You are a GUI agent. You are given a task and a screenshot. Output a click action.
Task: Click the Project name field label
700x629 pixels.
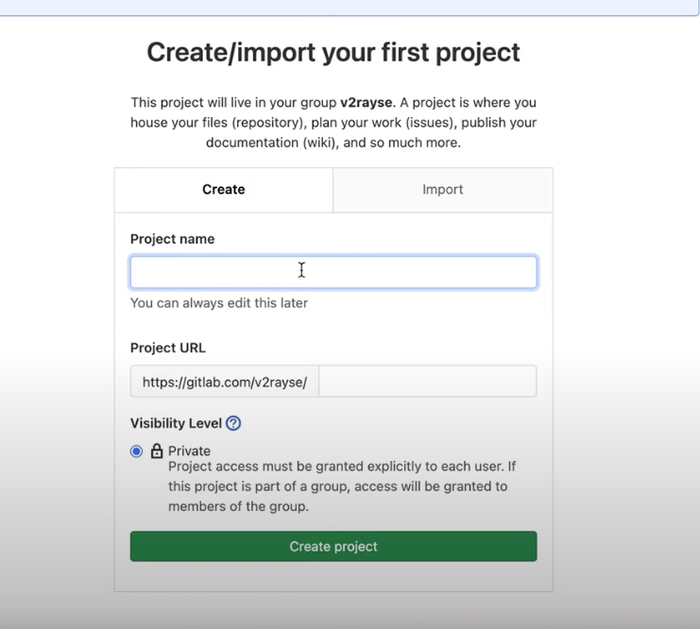click(x=172, y=239)
